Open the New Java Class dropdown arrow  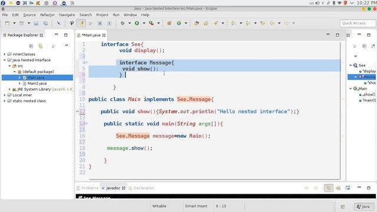186,23
